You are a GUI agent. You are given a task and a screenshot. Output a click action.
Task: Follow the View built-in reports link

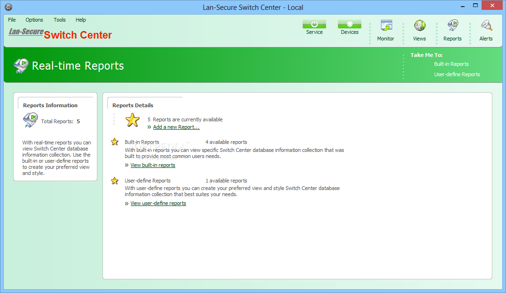153,165
